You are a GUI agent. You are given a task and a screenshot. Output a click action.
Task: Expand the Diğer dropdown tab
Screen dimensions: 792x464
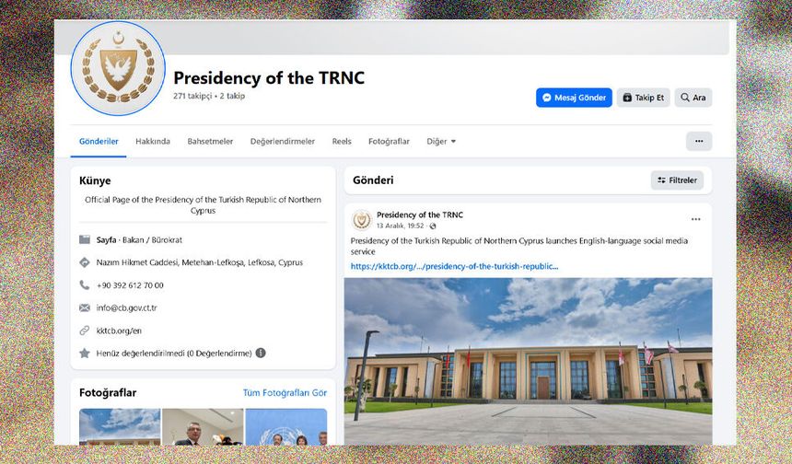441,142
